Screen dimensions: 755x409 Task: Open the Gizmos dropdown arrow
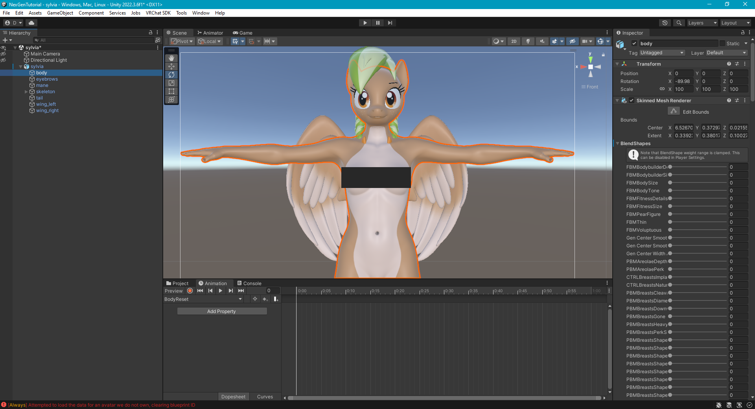pyautogui.click(x=608, y=41)
